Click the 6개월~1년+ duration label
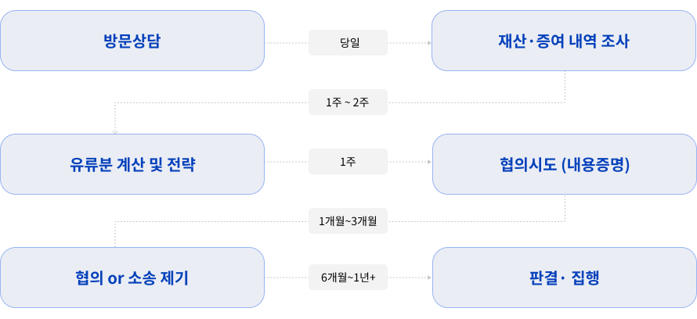 [348, 277]
